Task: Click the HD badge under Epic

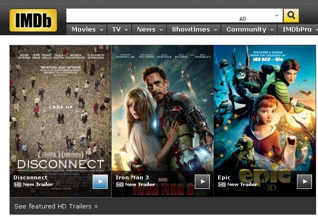Action: point(222,185)
